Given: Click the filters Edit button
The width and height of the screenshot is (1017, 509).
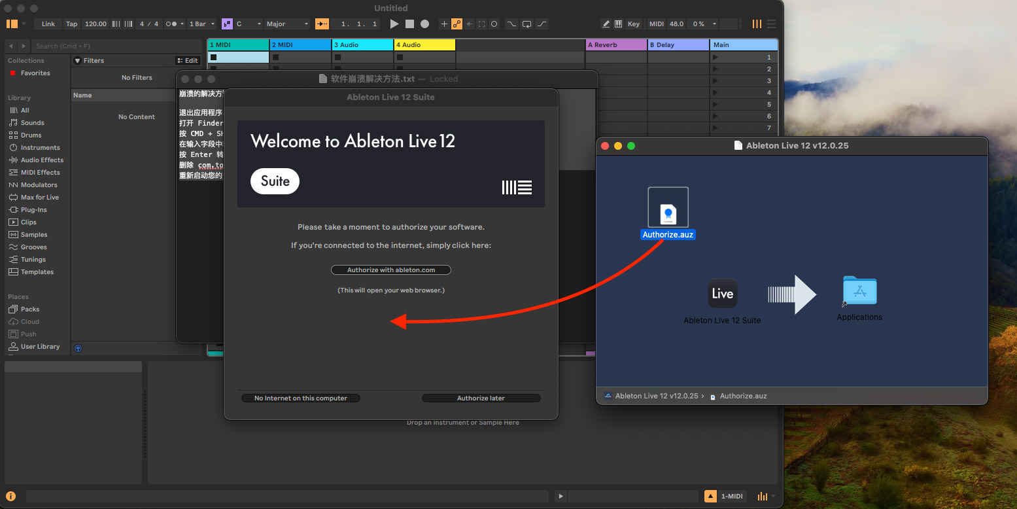Looking at the screenshot, I should [187, 60].
